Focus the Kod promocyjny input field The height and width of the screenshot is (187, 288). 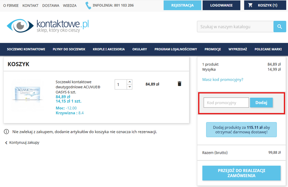226,103
